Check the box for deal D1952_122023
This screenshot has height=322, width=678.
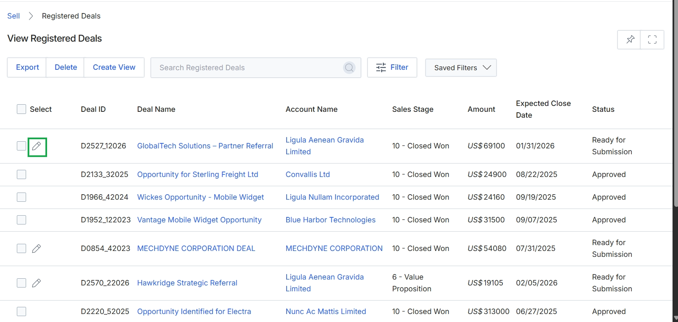click(x=21, y=220)
